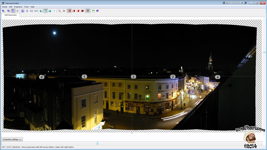The image size is (267, 150).
Task: Click the fit panorama grid icon
Action: pyautogui.click(x=23, y=11)
